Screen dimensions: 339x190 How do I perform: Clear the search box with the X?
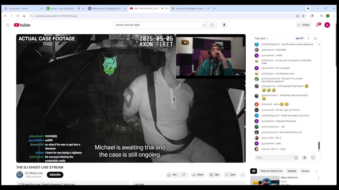coord(204,25)
